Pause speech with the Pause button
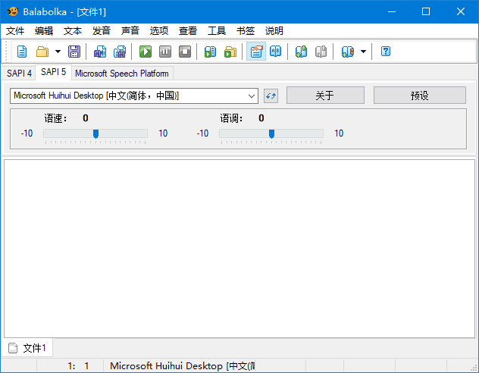Screen dimensions: 479x373 pyautogui.click(x=165, y=52)
